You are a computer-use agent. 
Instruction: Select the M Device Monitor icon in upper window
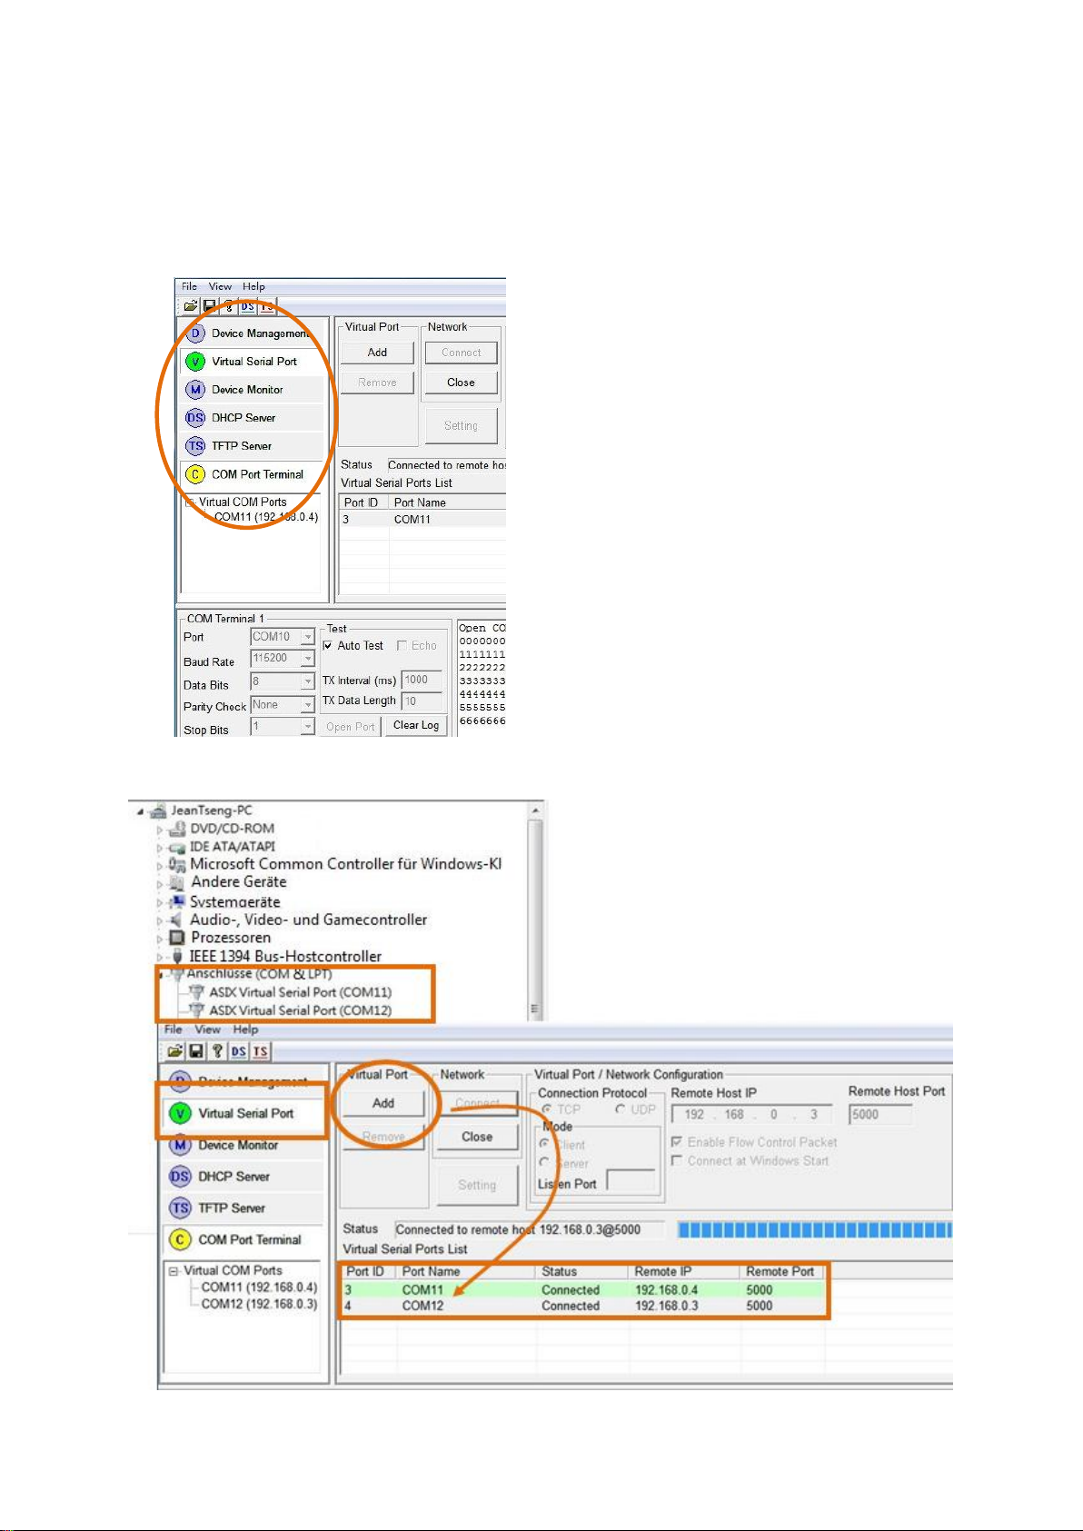pos(195,390)
